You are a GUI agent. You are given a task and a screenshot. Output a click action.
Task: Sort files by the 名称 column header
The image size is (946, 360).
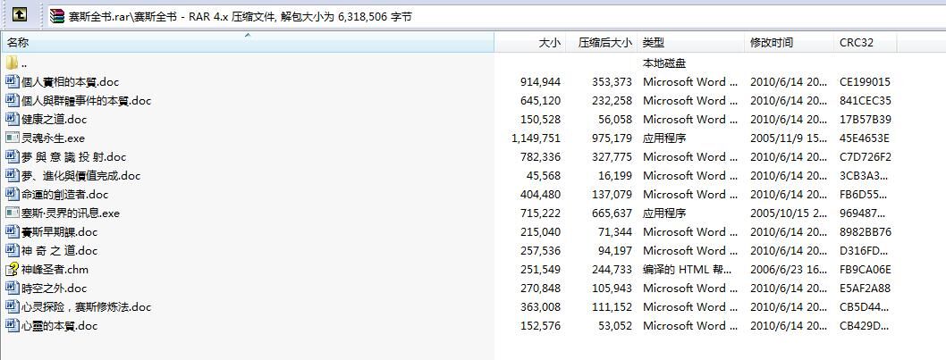pos(18,42)
